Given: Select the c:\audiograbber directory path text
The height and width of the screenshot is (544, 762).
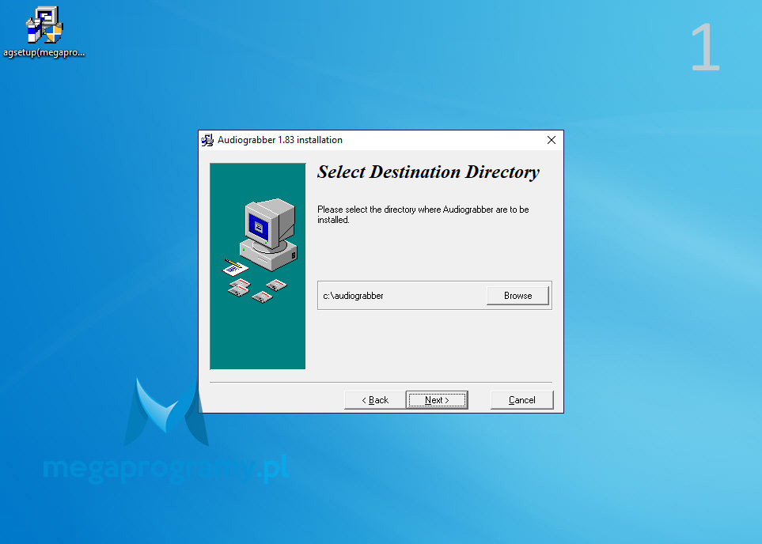Looking at the screenshot, I should coord(353,296).
